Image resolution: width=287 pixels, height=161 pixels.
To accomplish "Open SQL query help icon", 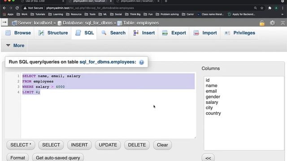I will click(142, 62).
